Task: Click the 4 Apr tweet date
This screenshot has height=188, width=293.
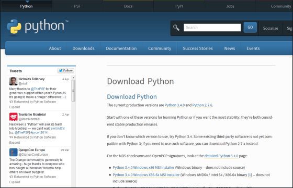Action: click(x=66, y=79)
